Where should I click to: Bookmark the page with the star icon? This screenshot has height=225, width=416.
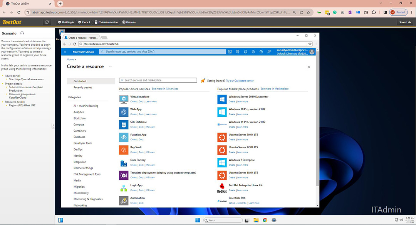tap(310, 44)
